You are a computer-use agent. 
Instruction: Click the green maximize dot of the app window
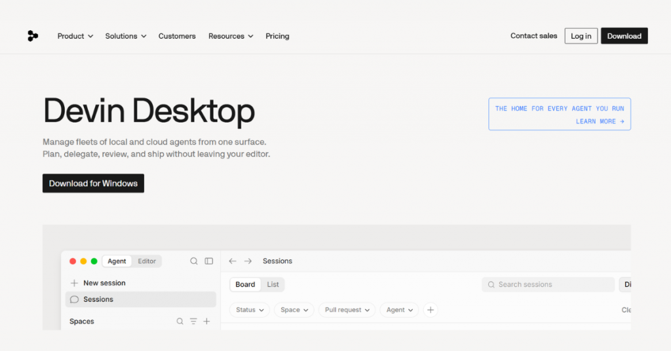click(94, 261)
